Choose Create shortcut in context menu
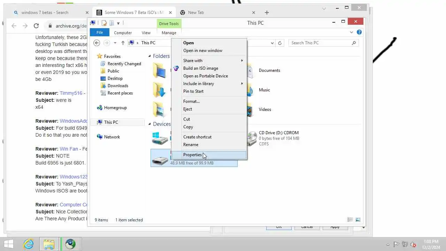446x251 pixels. point(209,137)
